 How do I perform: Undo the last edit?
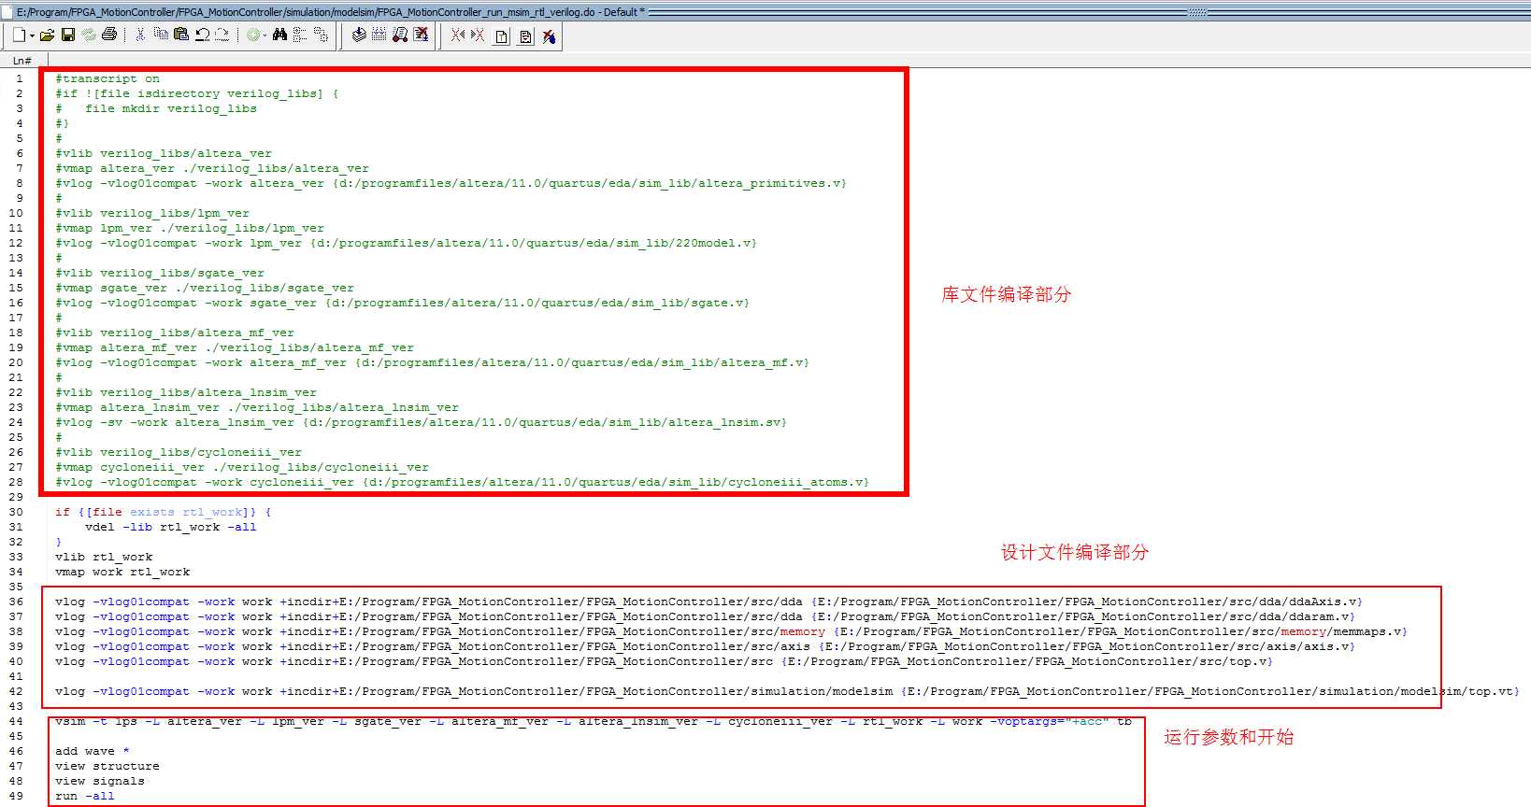pos(202,35)
